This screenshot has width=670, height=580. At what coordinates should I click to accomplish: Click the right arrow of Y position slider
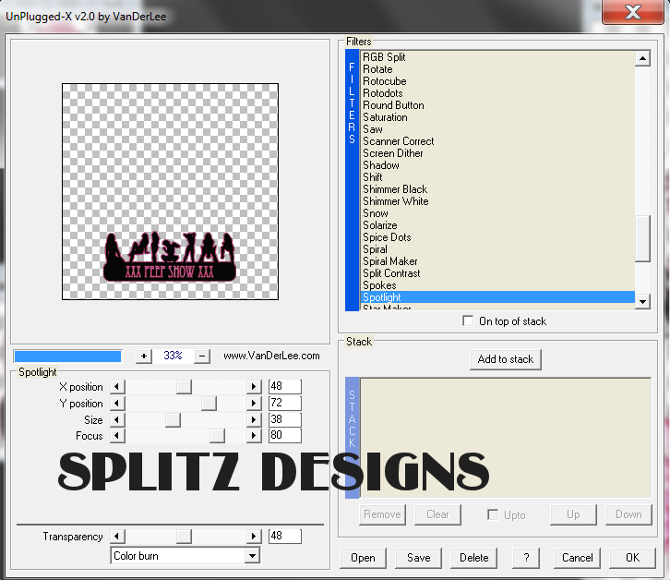coord(254,404)
